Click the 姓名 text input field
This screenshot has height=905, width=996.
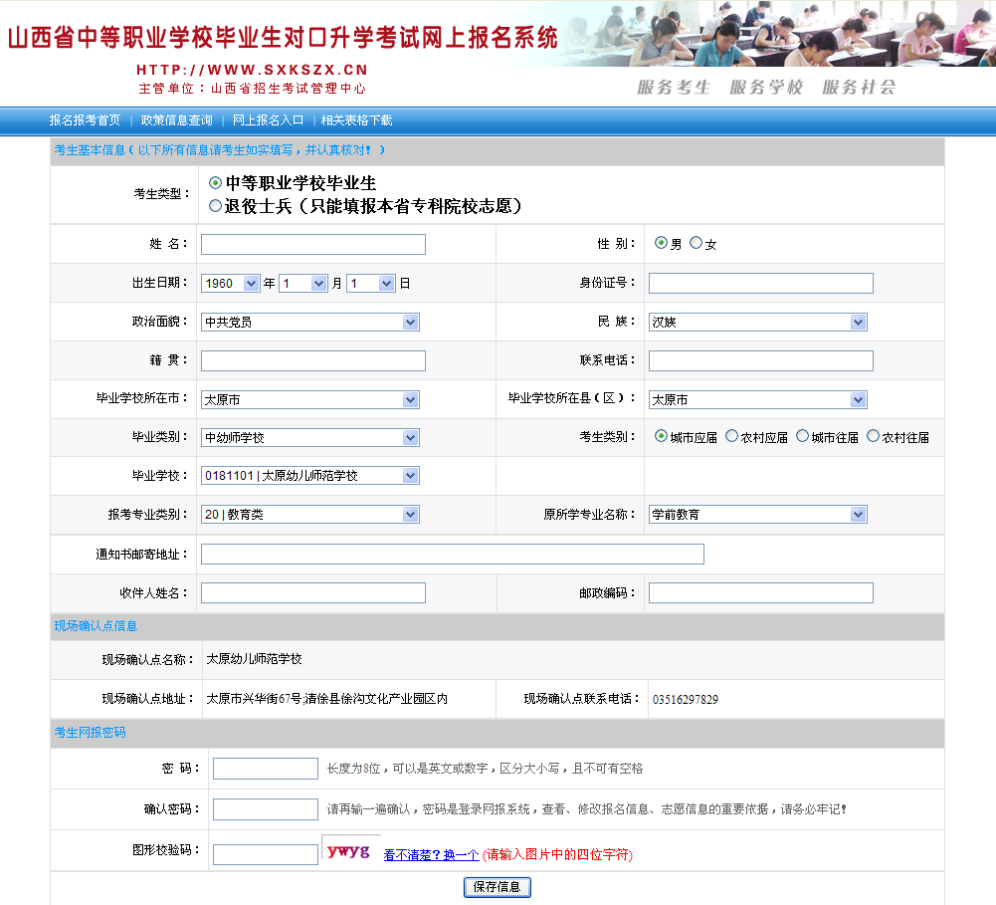[x=312, y=245]
